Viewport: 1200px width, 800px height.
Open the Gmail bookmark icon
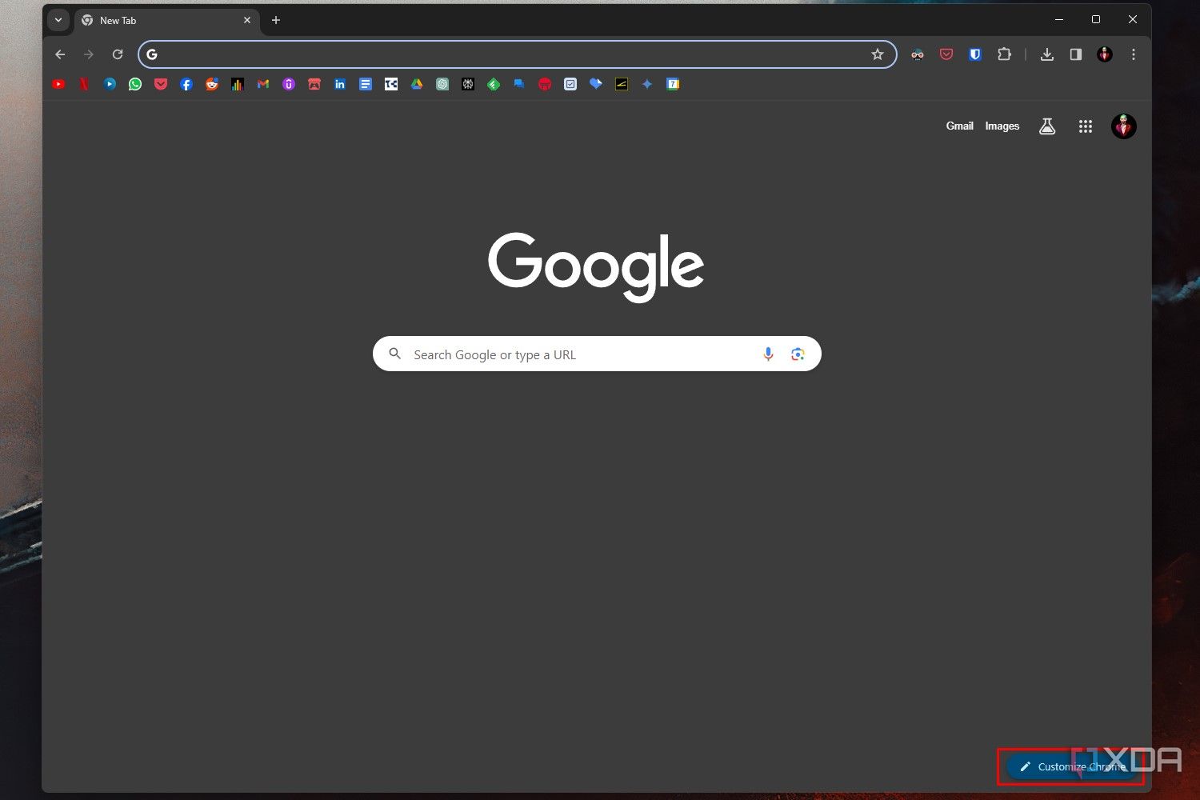(x=263, y=84)
